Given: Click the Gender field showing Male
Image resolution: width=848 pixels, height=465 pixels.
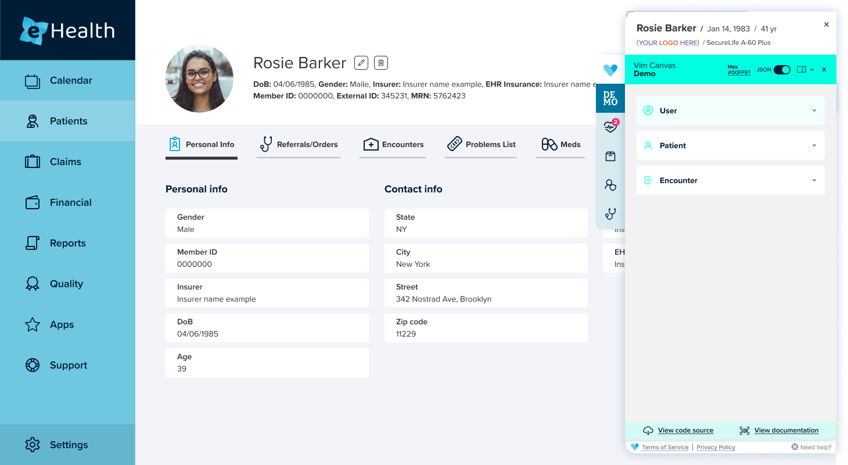Looking at the screenshot, I should click(x=267, y=223).
